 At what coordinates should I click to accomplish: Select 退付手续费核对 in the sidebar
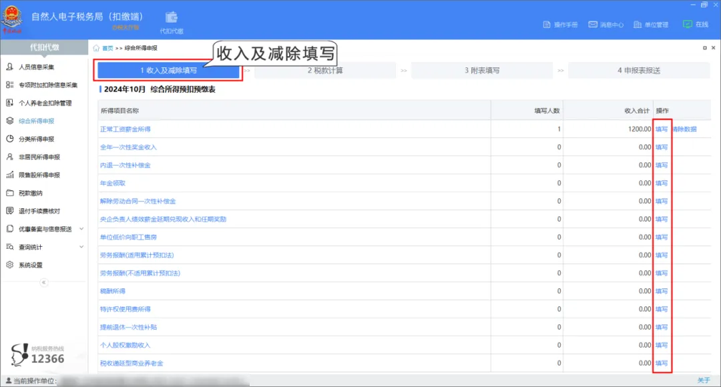pos(38,212)
